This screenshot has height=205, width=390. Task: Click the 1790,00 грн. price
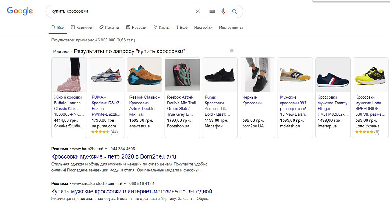104,120
